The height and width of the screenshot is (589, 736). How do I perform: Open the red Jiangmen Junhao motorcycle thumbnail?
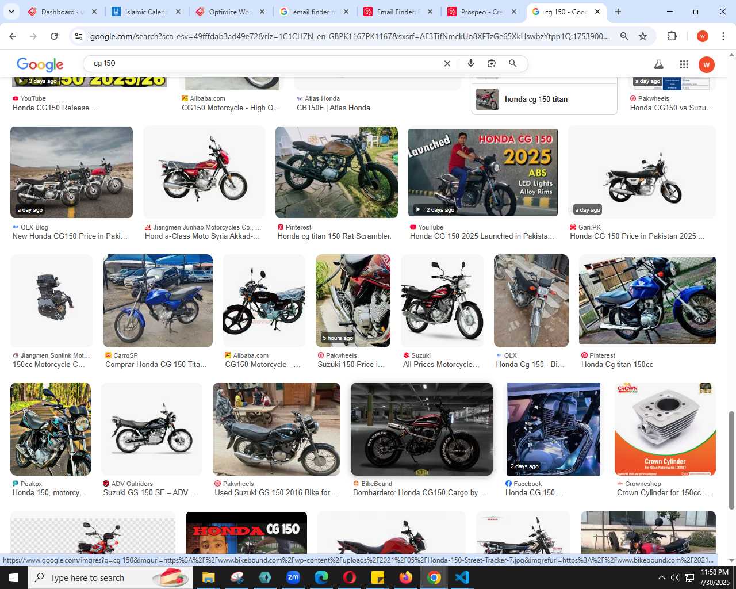tap(204, 172)
